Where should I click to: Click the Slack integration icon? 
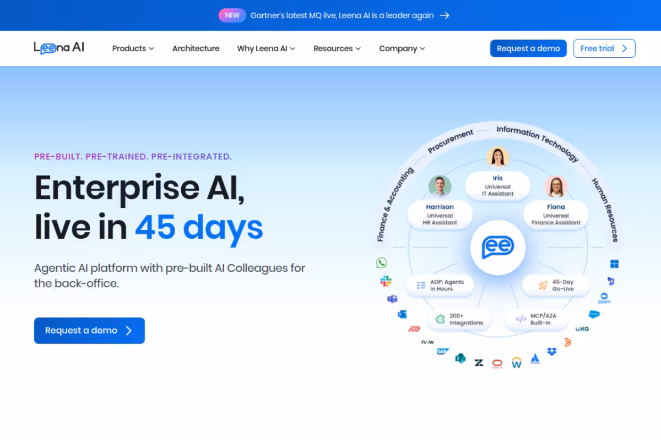(386, 281)
